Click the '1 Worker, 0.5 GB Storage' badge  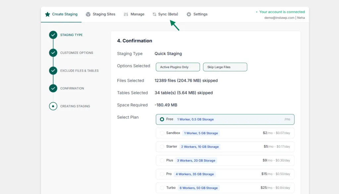pyautogui.click(x=195, y=119)
